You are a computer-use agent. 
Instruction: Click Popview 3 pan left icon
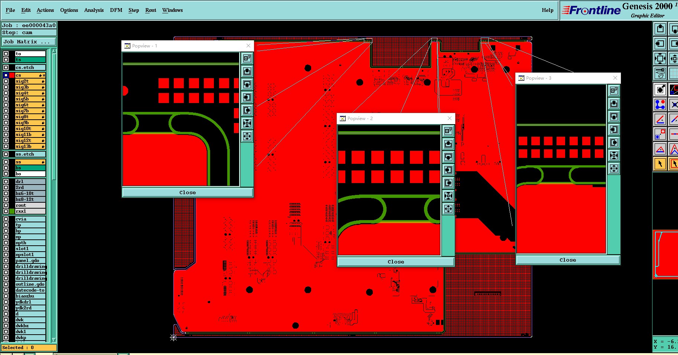[x=614, y=130]
